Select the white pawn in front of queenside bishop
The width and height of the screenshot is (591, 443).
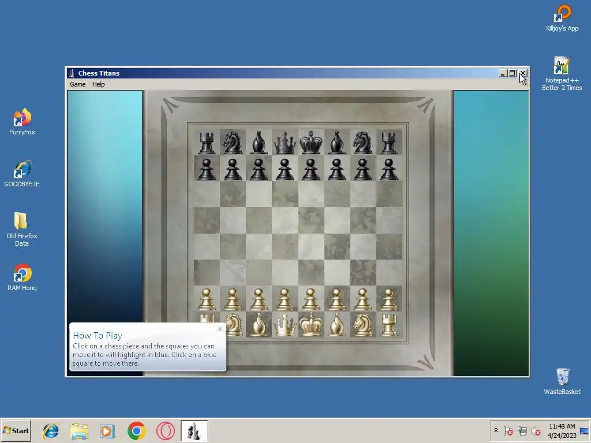pos(259,299)
